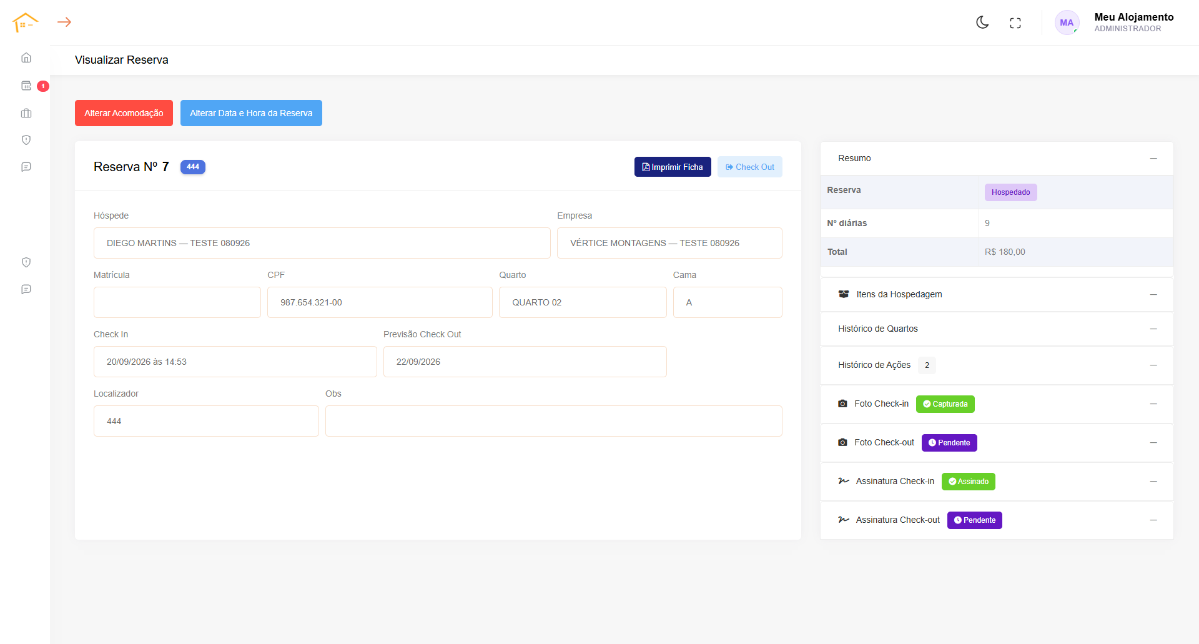This screenshot has width=1199, height=644.
Task: Toggle dark mode moon icon
Action: [982, 22]
